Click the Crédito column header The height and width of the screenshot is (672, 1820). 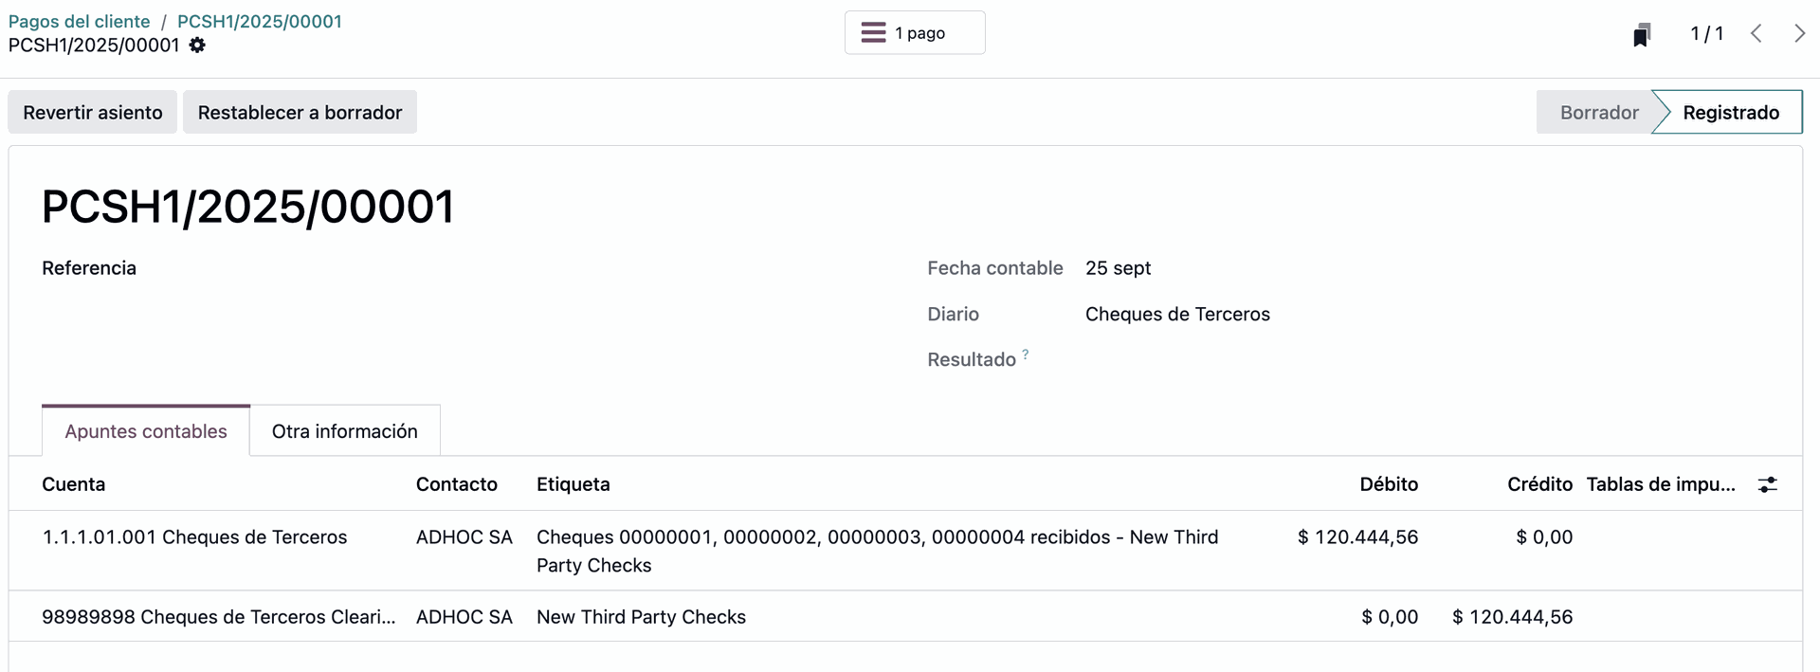pos(1538,484)
